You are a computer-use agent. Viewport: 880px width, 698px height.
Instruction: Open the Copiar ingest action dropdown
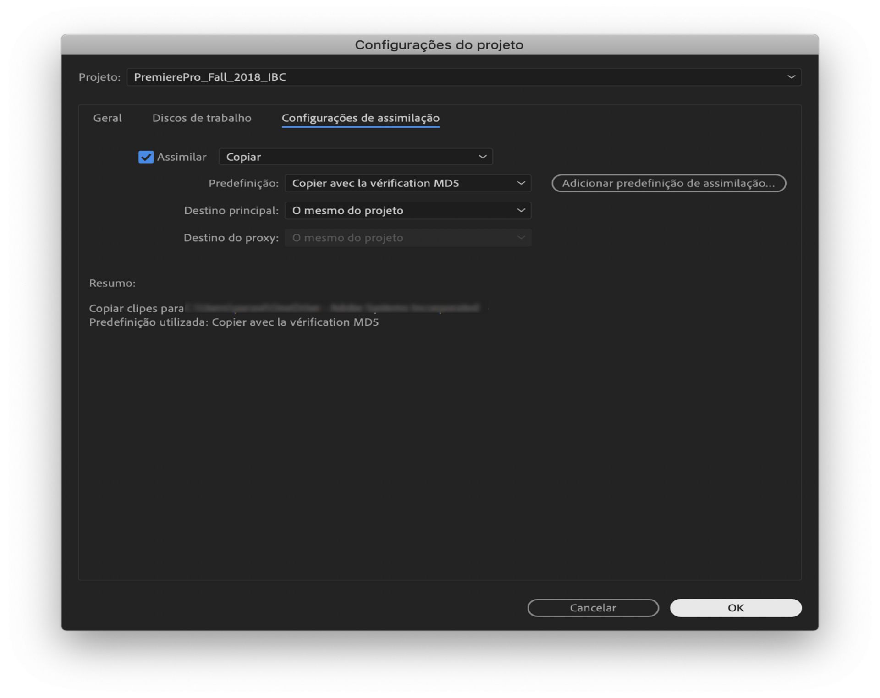(355, 157)
